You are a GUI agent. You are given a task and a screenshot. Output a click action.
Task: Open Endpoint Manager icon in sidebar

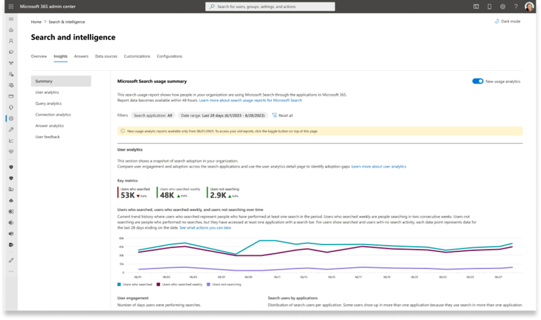tap(11, 190)
